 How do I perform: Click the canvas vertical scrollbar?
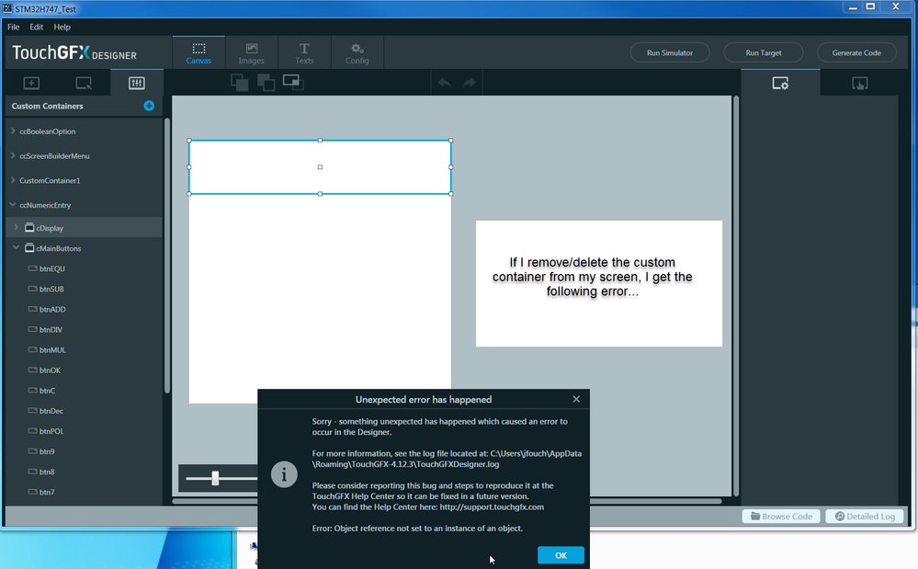(736, 296)
